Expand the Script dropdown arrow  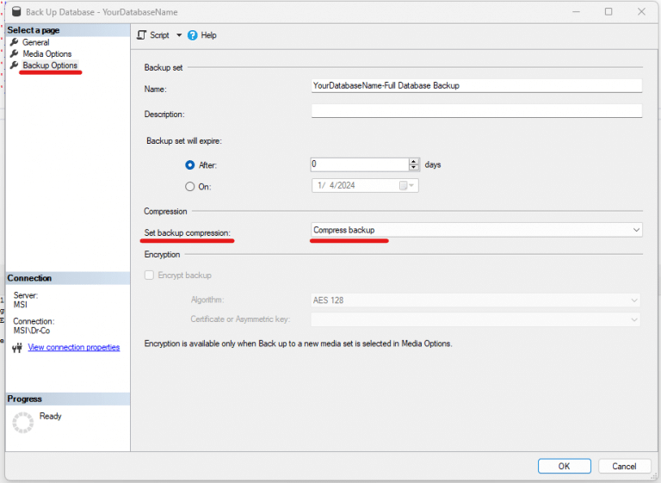click(x=179, y=35)
